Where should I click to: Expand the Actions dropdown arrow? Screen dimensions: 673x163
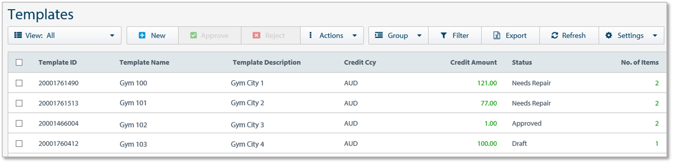[x=354, y=36]
